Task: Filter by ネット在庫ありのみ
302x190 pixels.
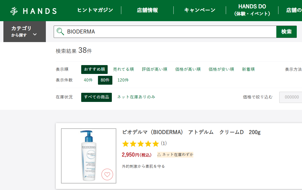Action: tap(136, 97)
